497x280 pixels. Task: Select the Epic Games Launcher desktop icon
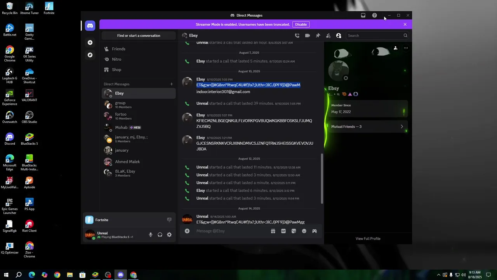[10, 206]
